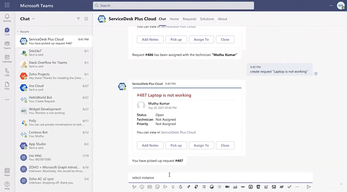This screenshot has width=347, height=192.
Task: Open the (no title) chat in list
Action: coord(54,158)
